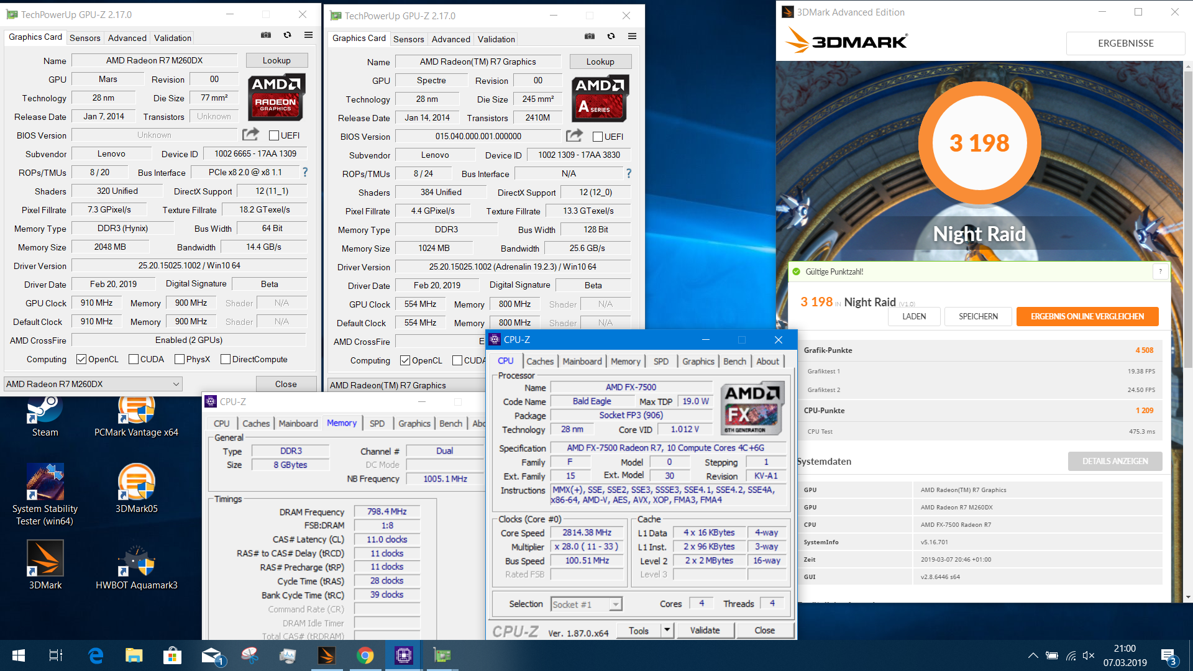Open 3DMark05 desktop shortcut
This screenshot has height=671, width=1193.
tap(136, 489)
